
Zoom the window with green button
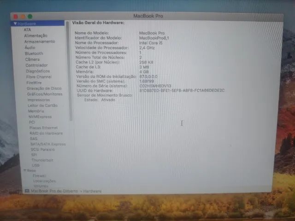pos(30,17)
